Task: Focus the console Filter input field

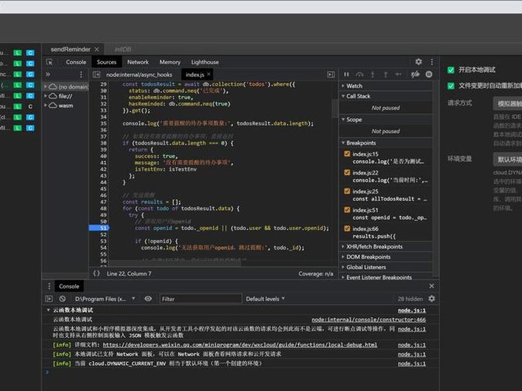Action: tap(201, 298)
